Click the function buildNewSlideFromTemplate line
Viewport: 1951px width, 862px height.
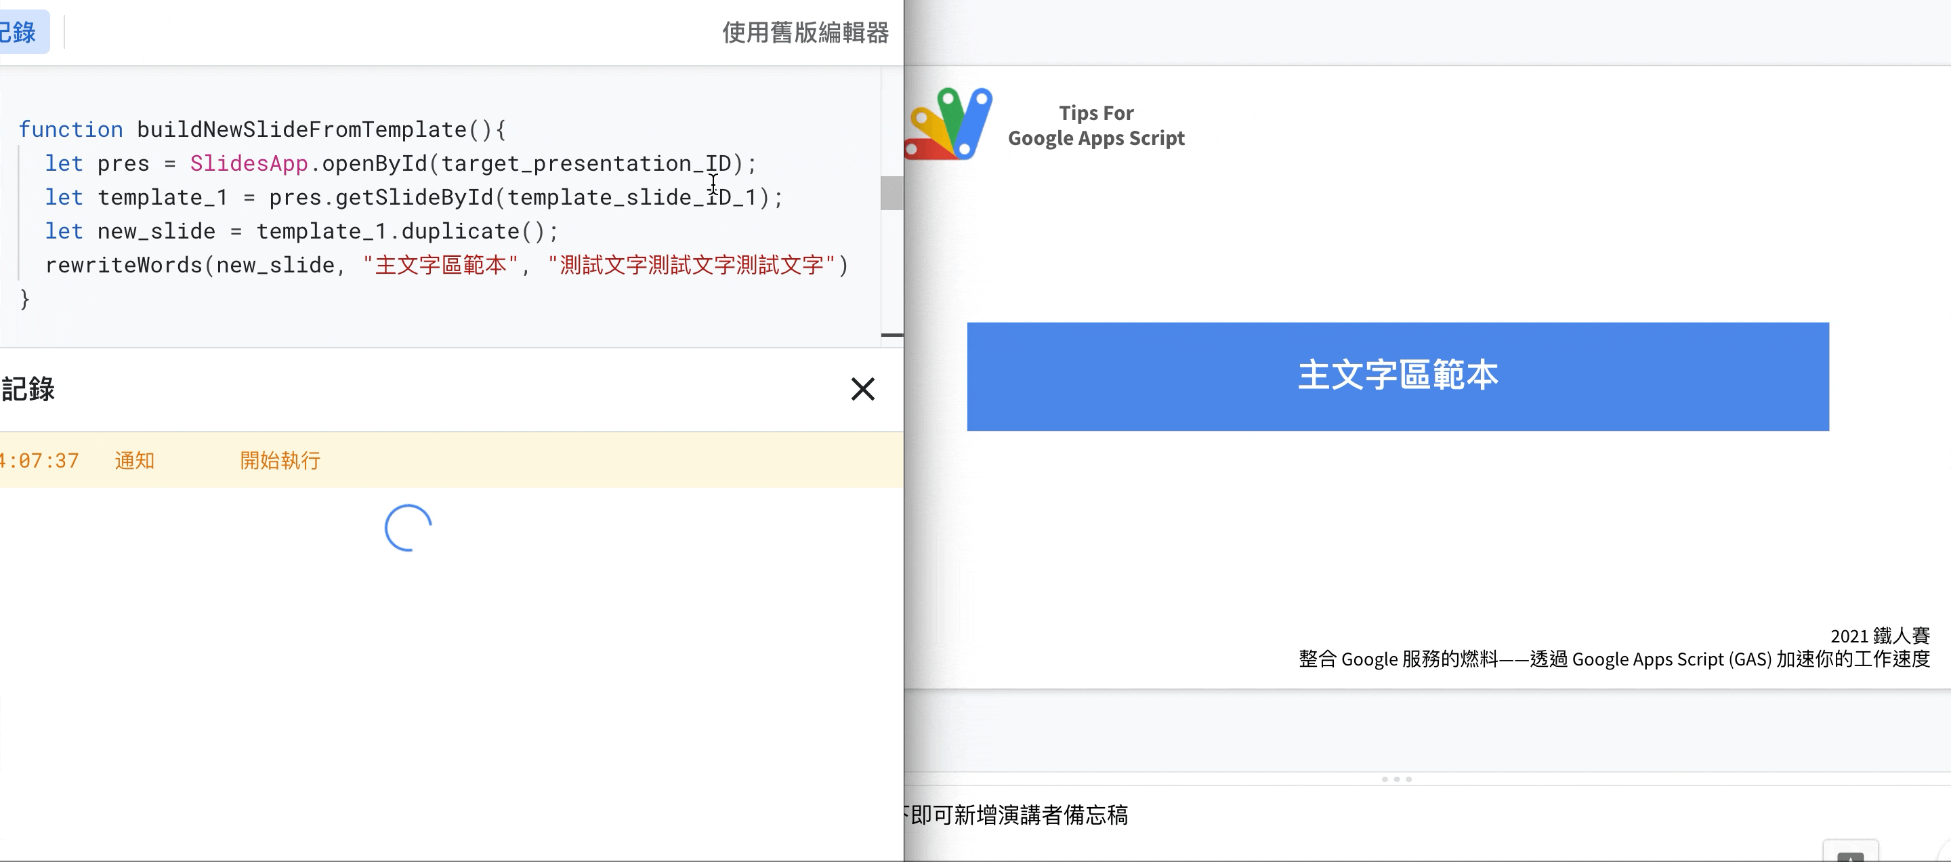click(262, 129)
